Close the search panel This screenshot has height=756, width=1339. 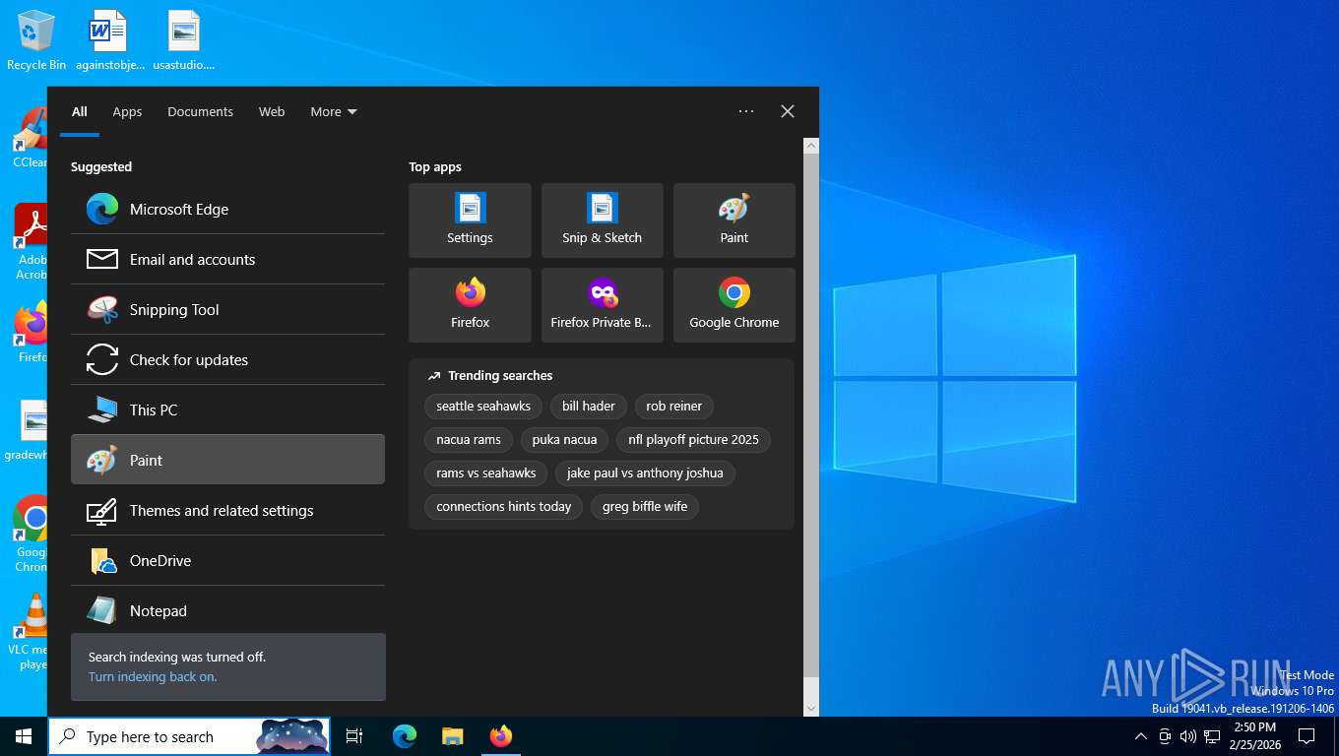tap(788, 111)
